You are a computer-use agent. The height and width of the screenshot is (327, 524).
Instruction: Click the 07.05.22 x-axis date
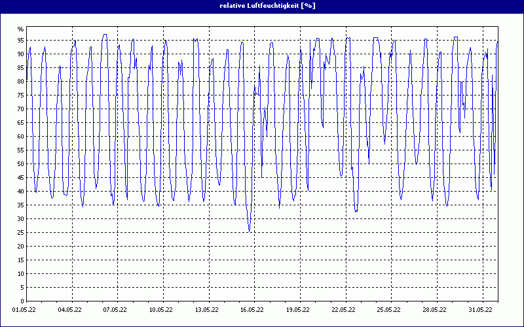(x=115, y=310)
